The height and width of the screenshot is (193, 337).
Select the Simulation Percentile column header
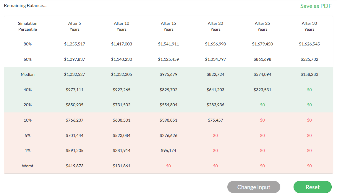tap(27, 26)
